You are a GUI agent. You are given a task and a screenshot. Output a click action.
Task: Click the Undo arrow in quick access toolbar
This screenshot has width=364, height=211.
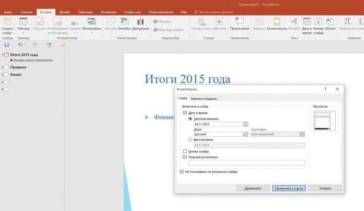(20, 45)
